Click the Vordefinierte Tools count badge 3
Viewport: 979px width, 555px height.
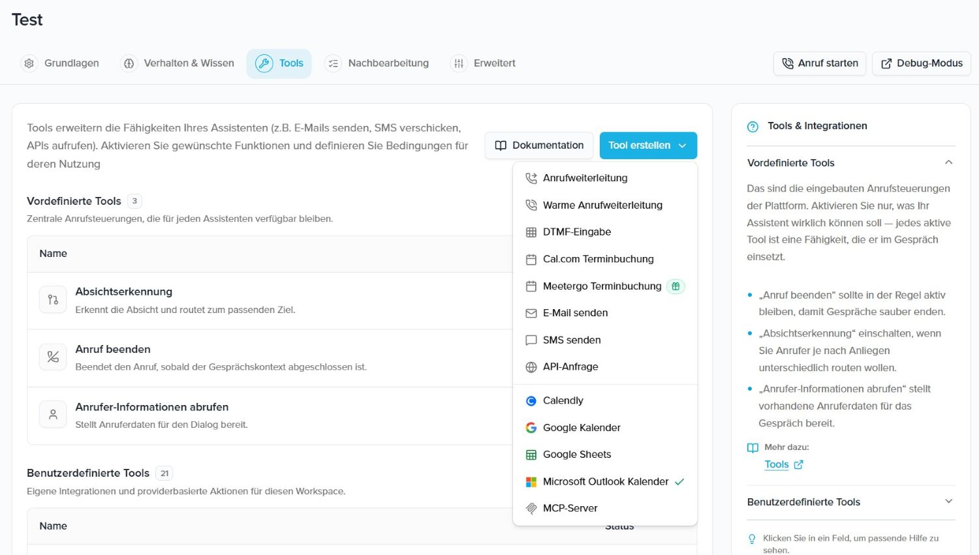tap(134, 201)
